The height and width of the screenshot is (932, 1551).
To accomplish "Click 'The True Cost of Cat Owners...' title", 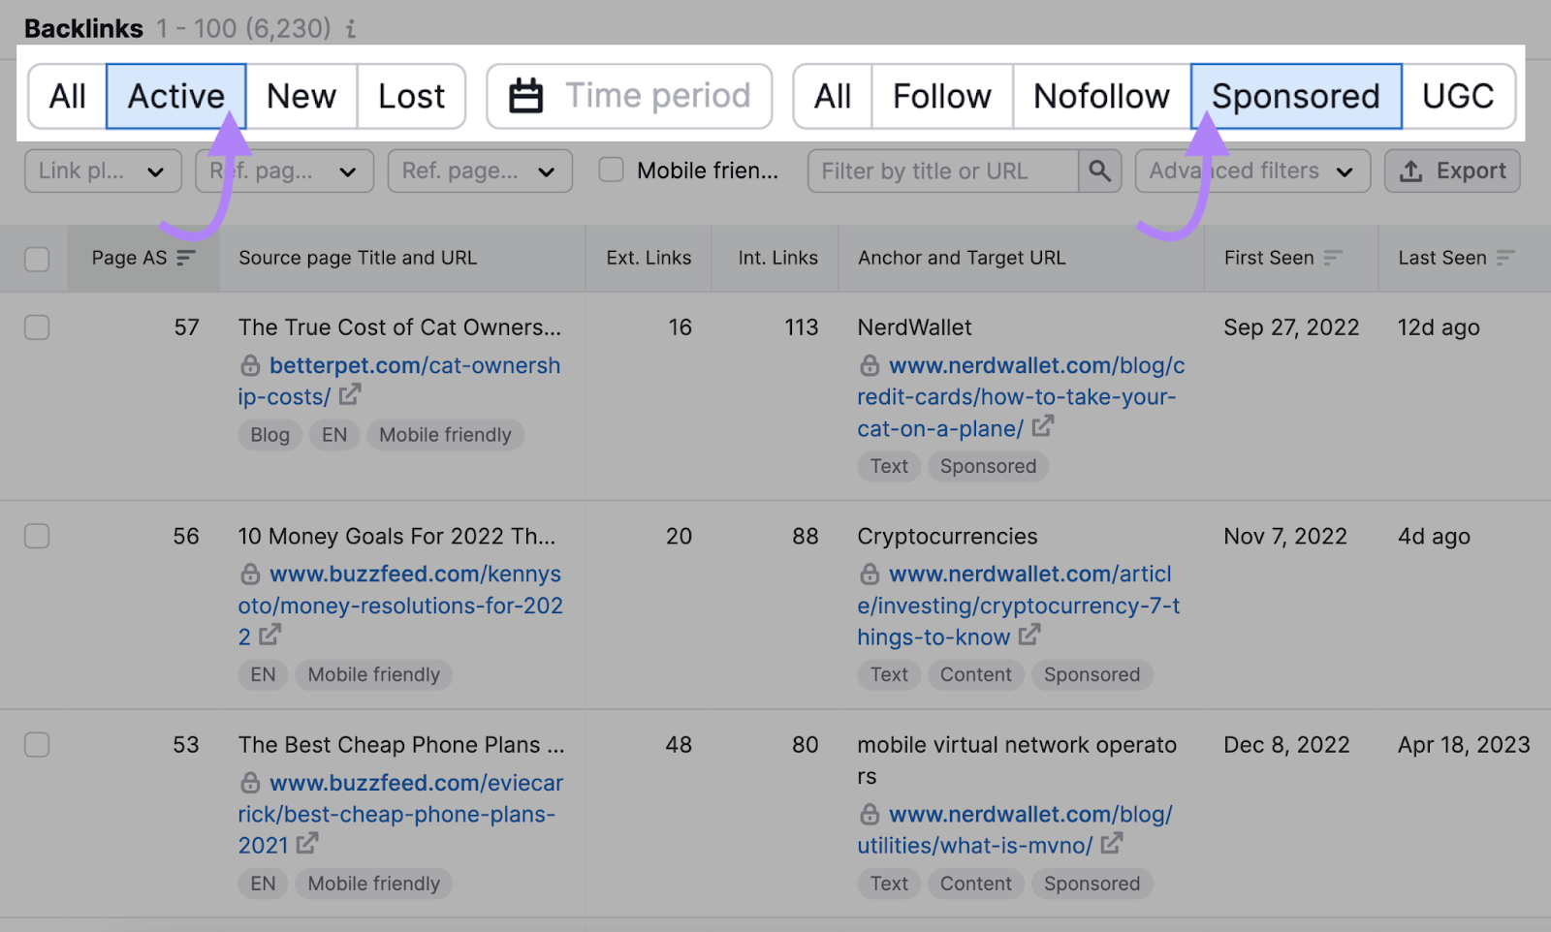I will pyautogui.click(x=399, y=327).
